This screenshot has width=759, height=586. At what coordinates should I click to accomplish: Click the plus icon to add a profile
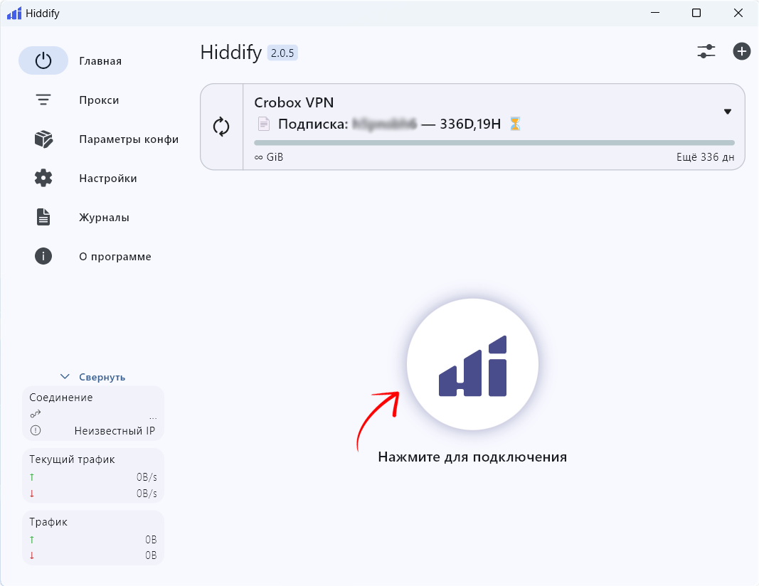click(742, 51)
